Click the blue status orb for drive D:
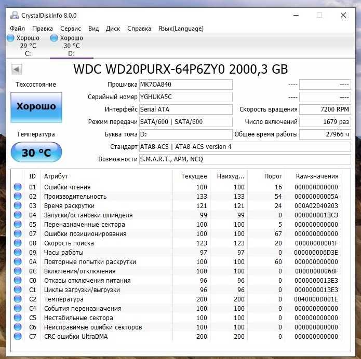The width and height of the screenshot is (361, 359). 54,38
